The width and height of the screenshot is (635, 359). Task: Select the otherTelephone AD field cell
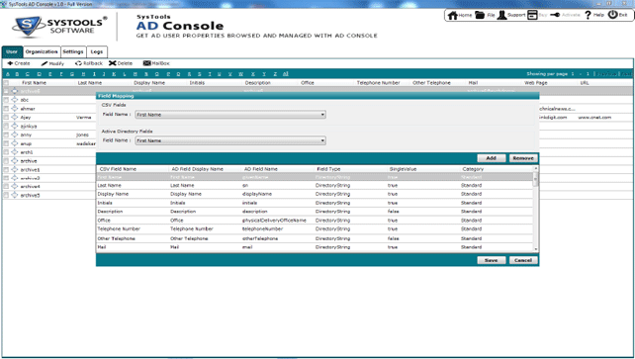point(260,238)
